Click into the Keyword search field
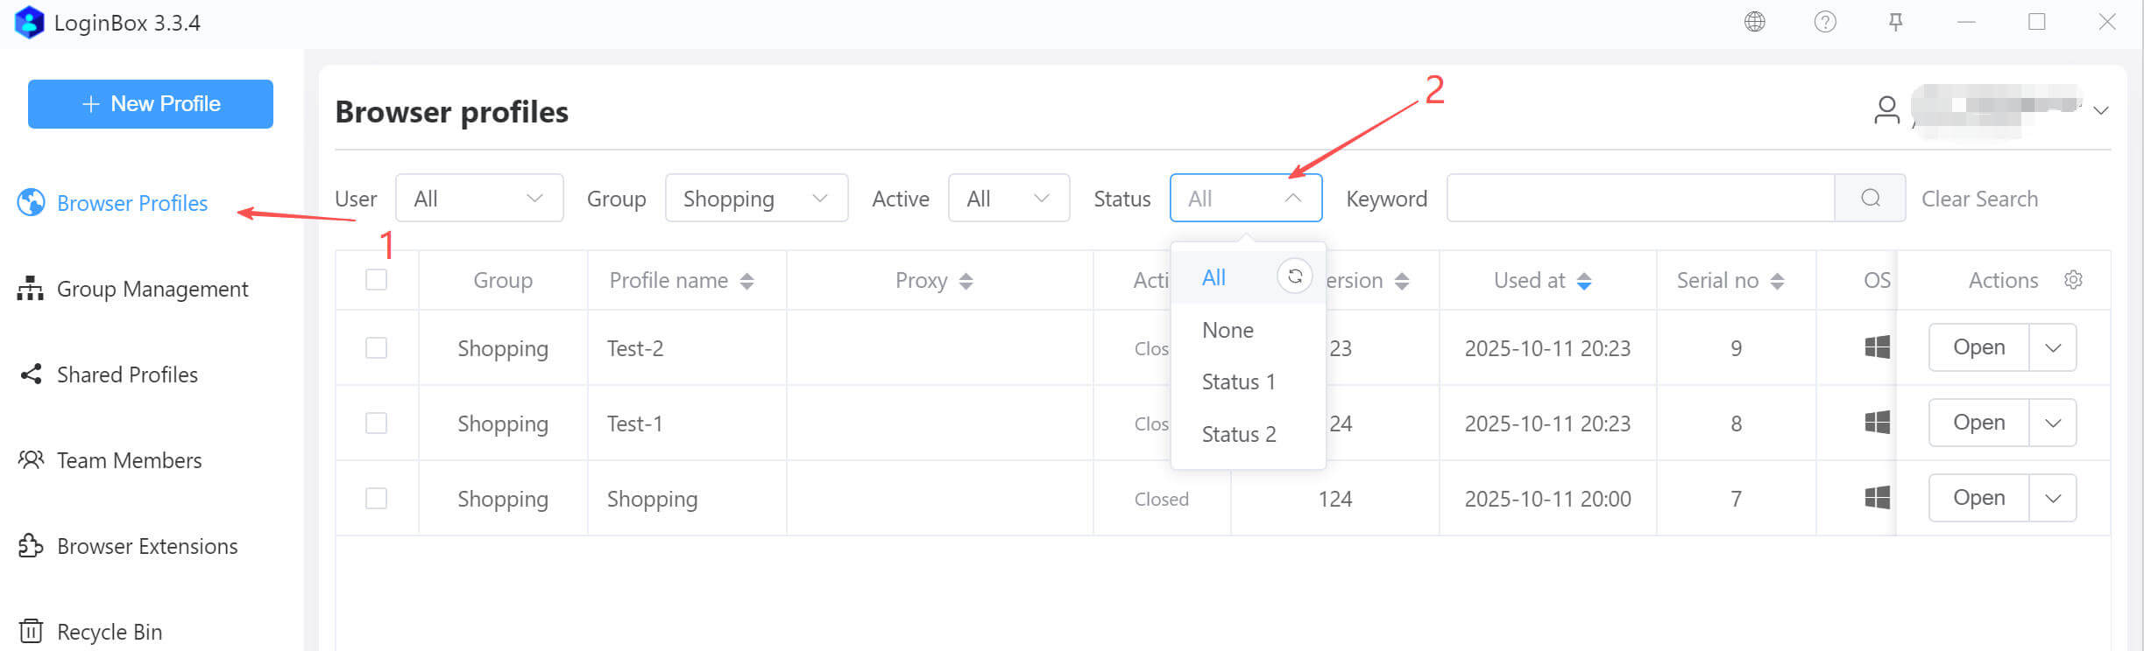2144x651 pixels. [x=1639, y=199]
